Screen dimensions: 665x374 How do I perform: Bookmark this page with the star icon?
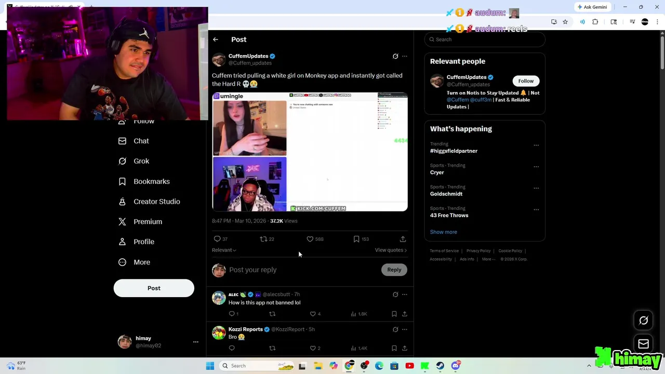[565, 22]
